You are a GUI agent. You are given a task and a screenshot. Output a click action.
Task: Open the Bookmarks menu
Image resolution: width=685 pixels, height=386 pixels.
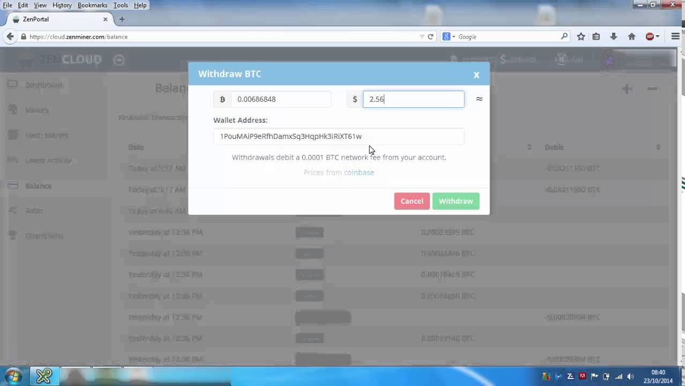92,5
